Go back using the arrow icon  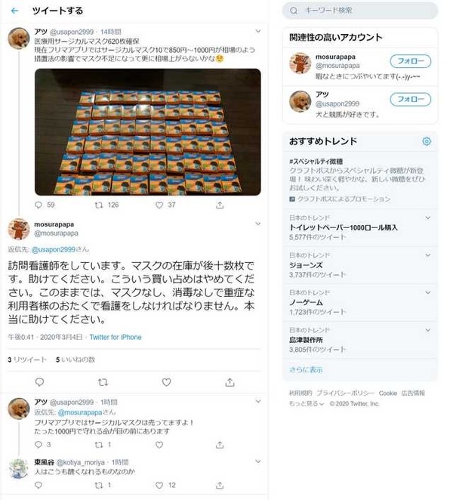pos(14,11)
